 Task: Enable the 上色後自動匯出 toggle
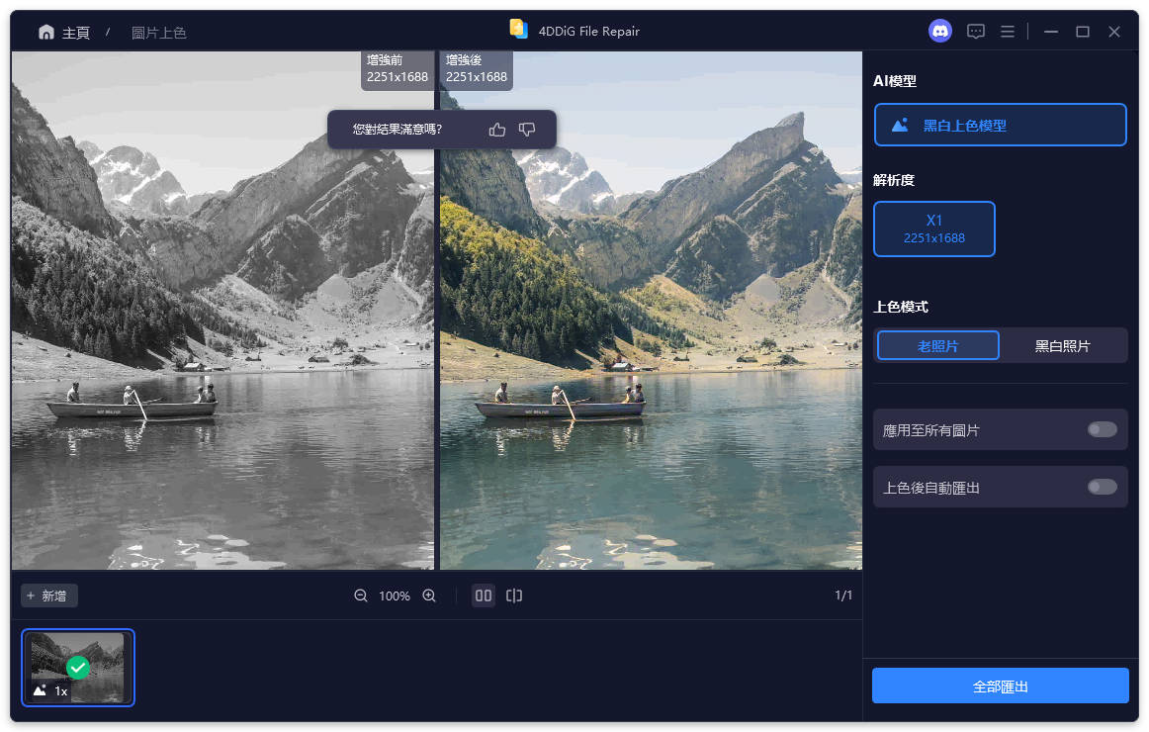pyautogui.click(x=1101, y=487)
